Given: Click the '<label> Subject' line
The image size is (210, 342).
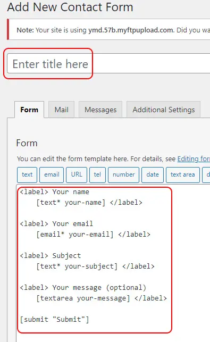Looking at the screenshot, I should coord(51,256).
